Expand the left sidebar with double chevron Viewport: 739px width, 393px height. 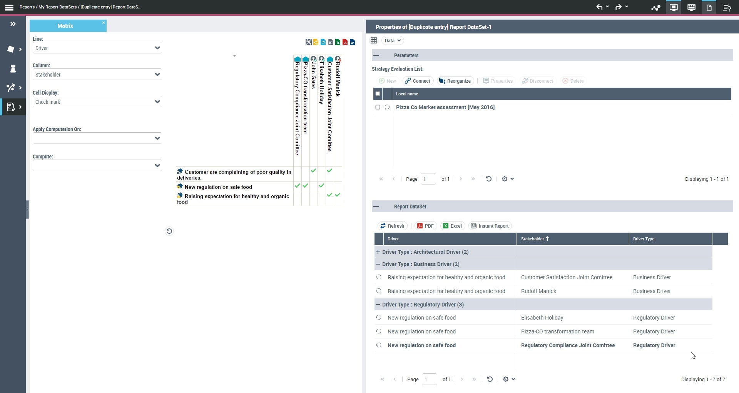pyautogui.click(x=13, y=24)
